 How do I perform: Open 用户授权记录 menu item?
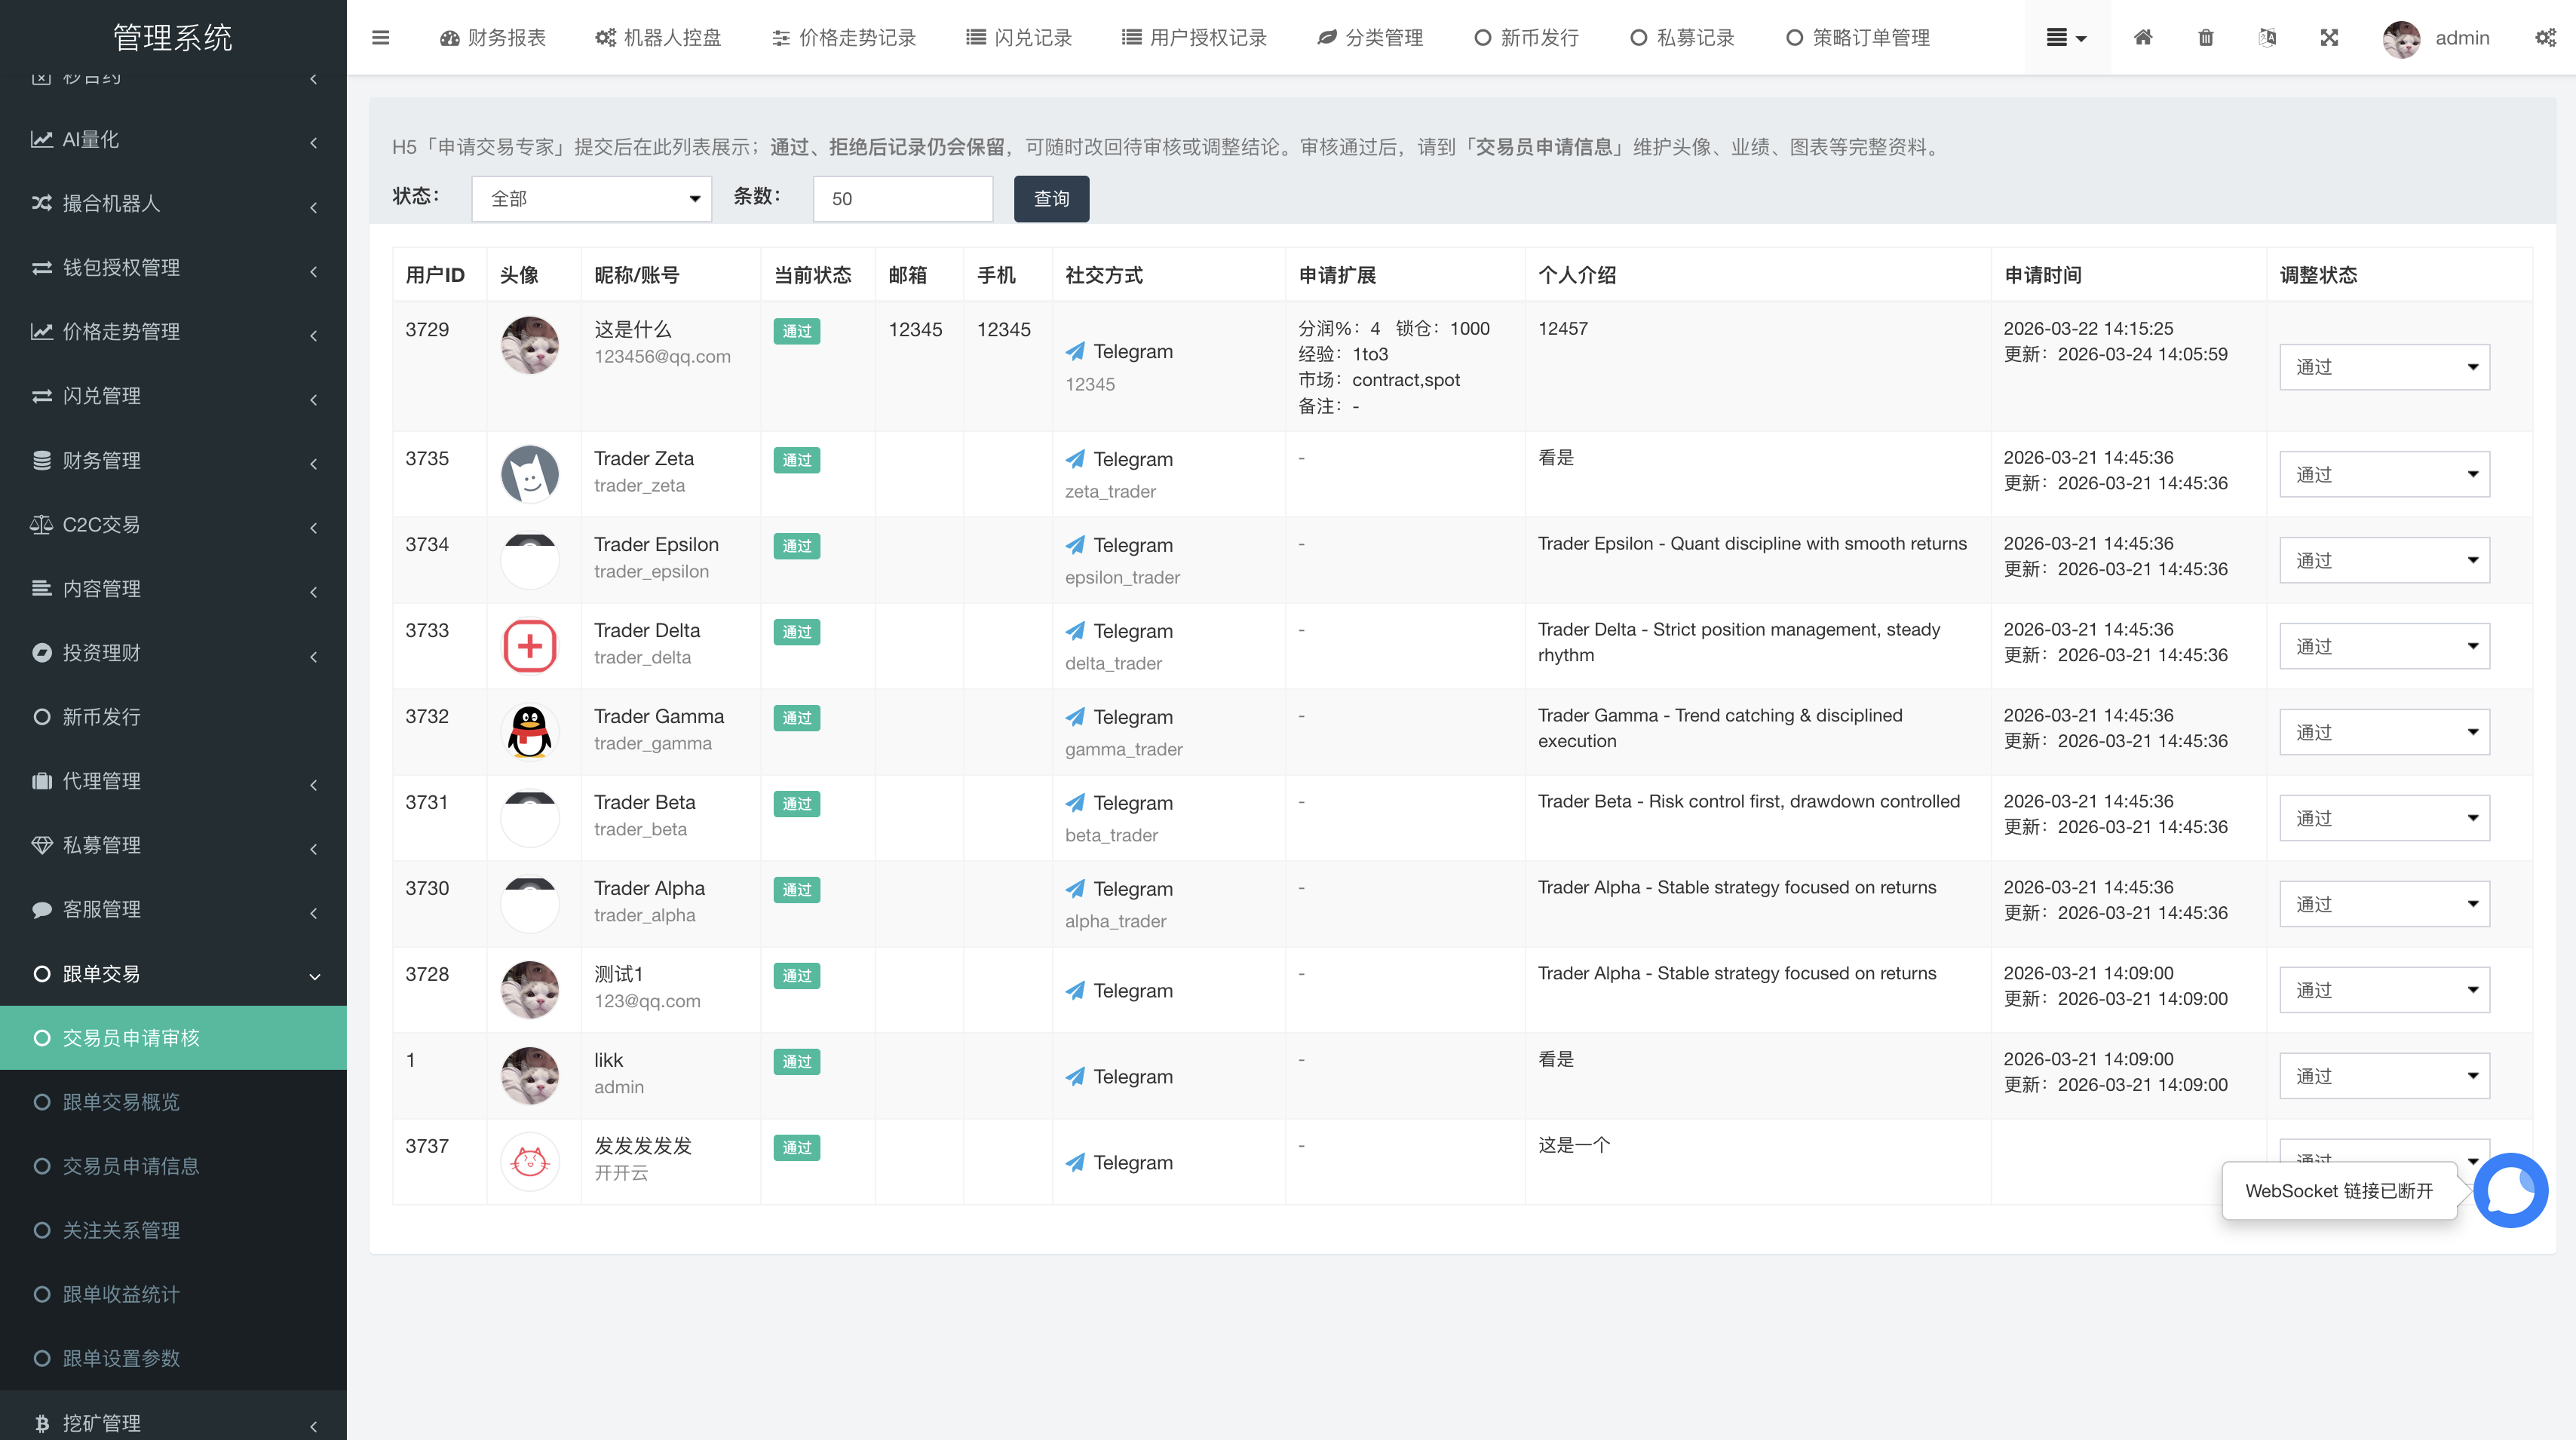[1194, 37]
